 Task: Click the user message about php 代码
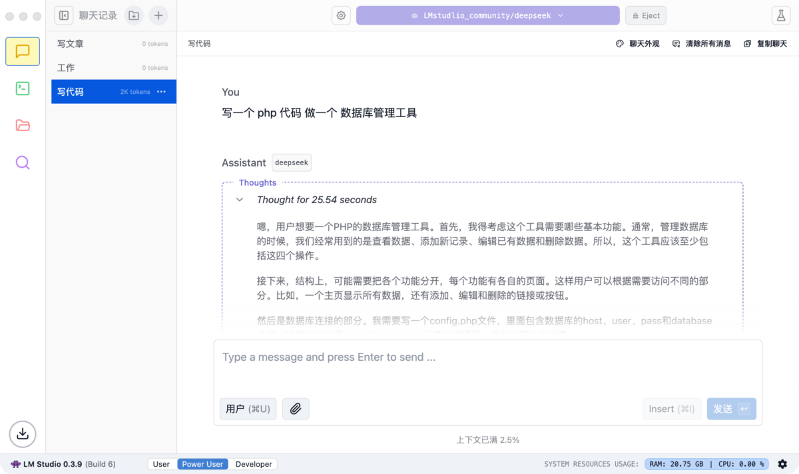[x=320, y=113]
